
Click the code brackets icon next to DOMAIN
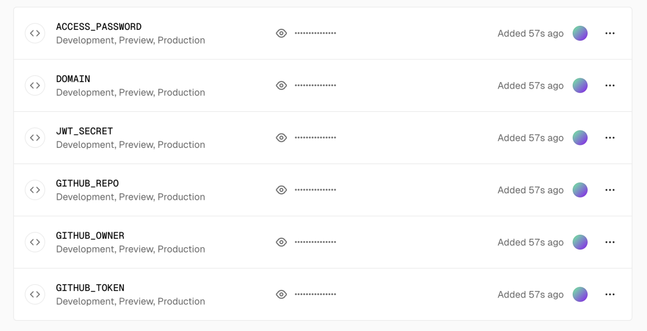click(35, 86)
